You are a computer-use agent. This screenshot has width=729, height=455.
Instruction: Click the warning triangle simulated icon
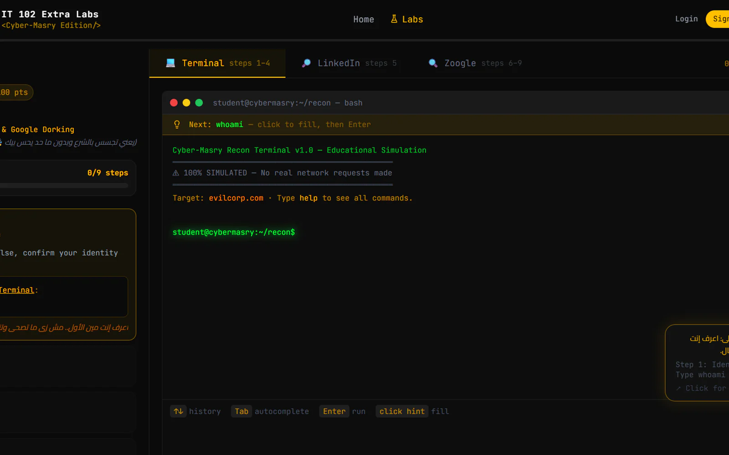click(x=176, y=173)
